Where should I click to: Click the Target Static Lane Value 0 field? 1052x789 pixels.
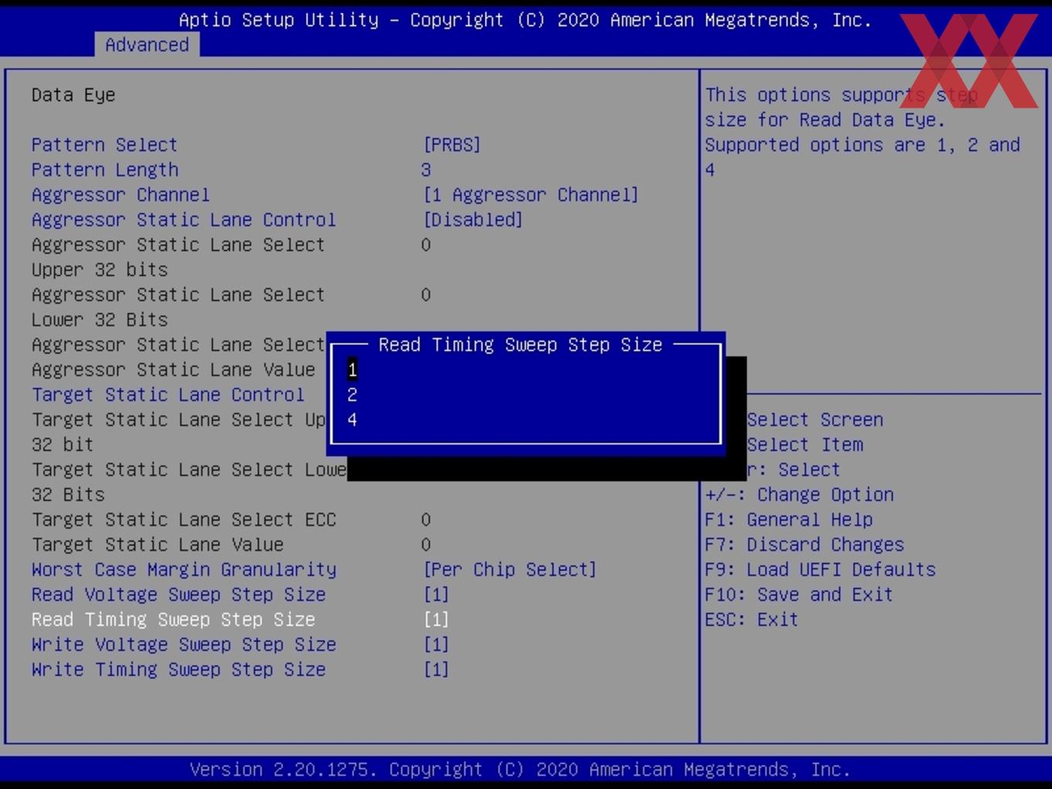pos(426,545)
